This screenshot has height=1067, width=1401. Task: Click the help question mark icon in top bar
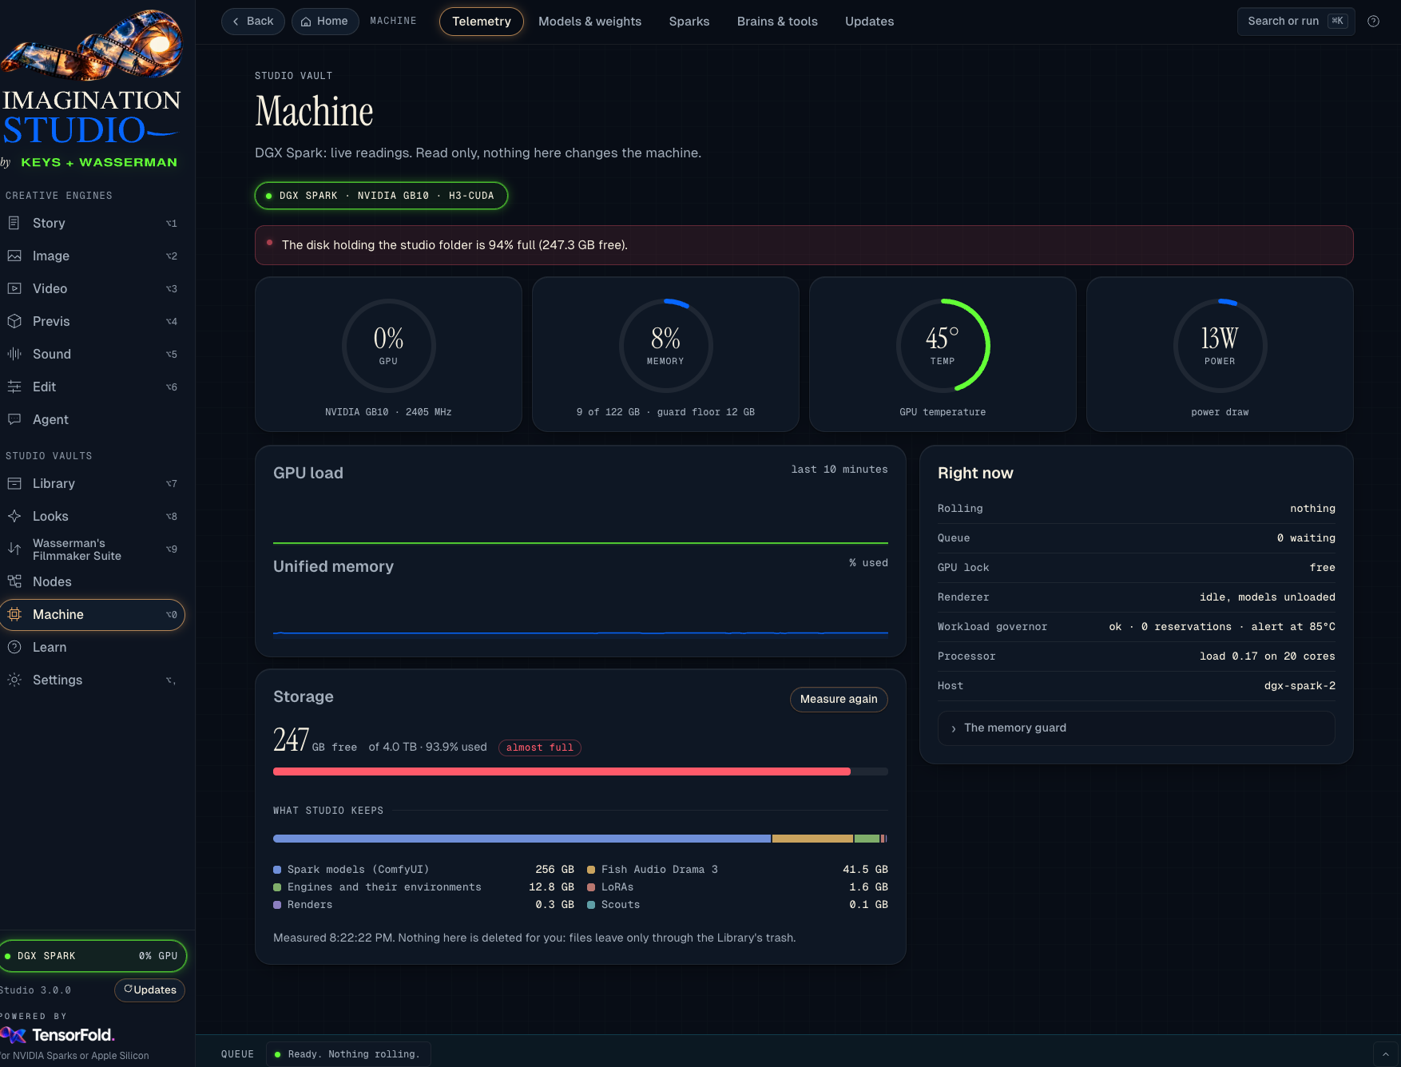pyautogui.click(x=1373, y=22)
